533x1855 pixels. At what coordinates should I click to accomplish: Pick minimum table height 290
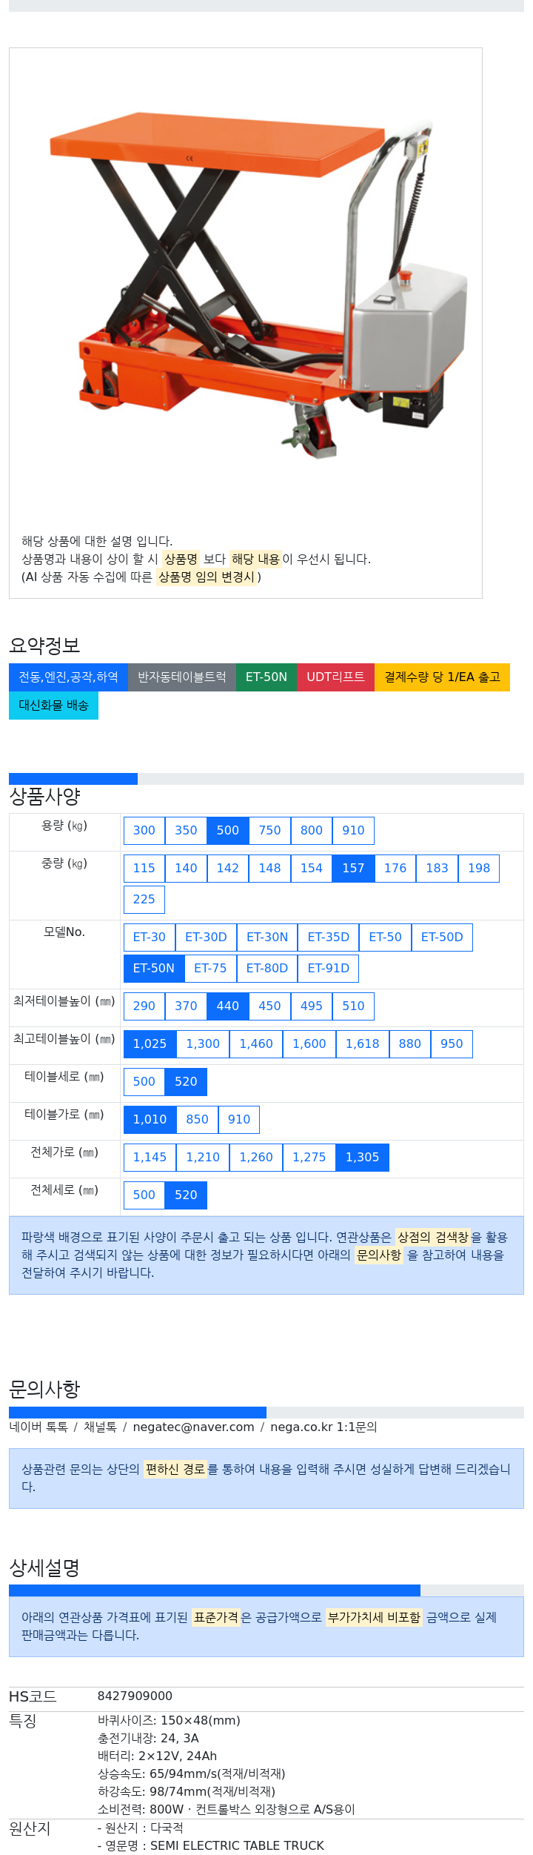click(144, 1006)
